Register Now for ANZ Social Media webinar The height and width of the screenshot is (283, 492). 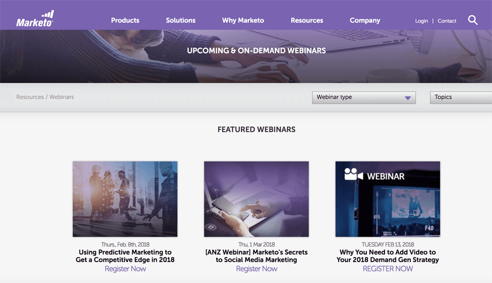[256, 269]
